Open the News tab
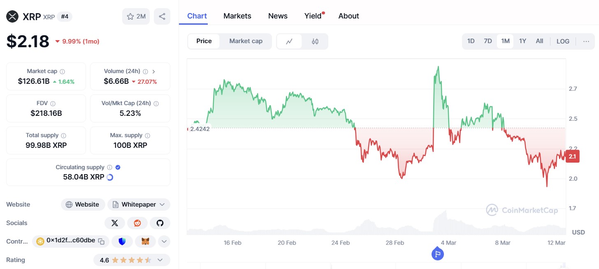The image size is (599, 269). coord(278,16)
